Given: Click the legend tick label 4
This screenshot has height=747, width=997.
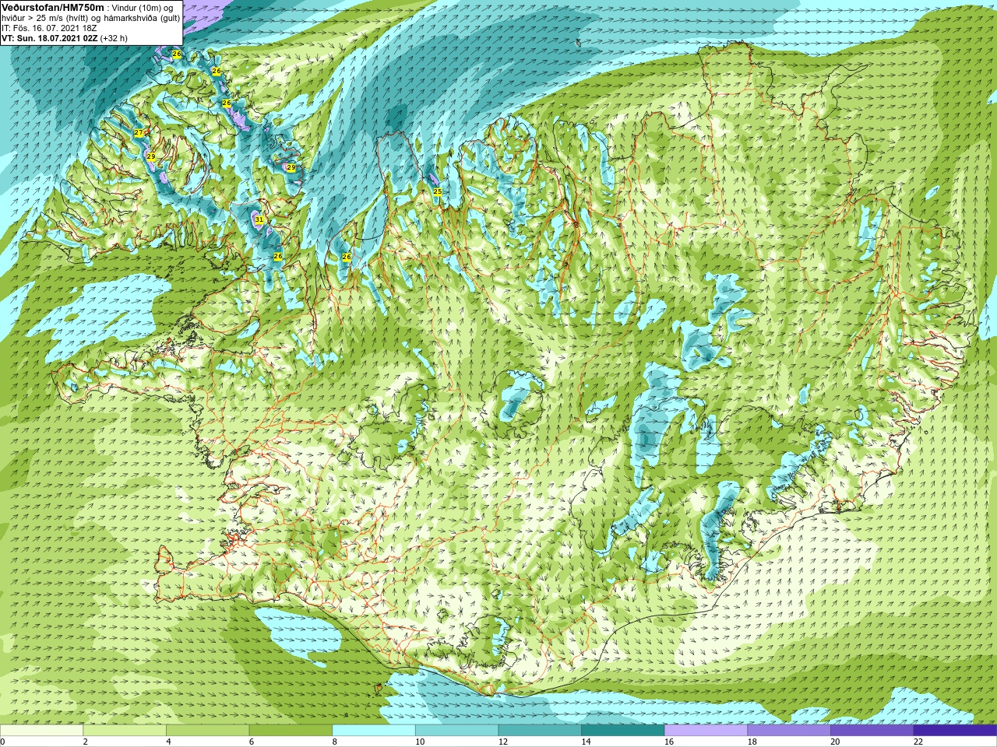Looking at the screenshot, I should (x=168, y=742).
